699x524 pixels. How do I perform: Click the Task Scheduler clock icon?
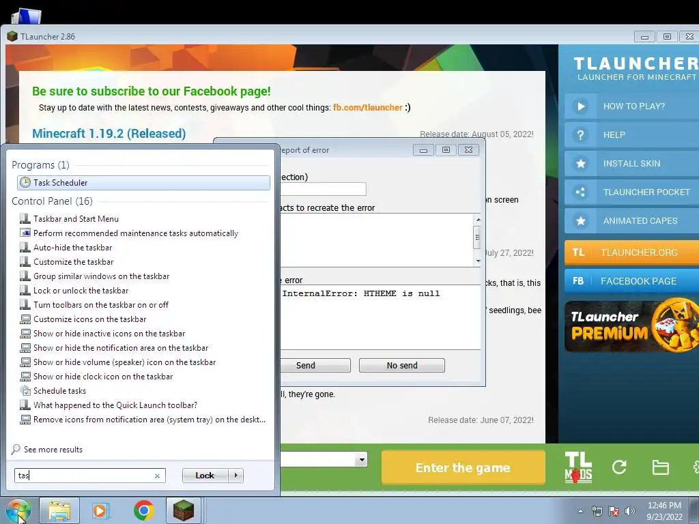(25, 183)
